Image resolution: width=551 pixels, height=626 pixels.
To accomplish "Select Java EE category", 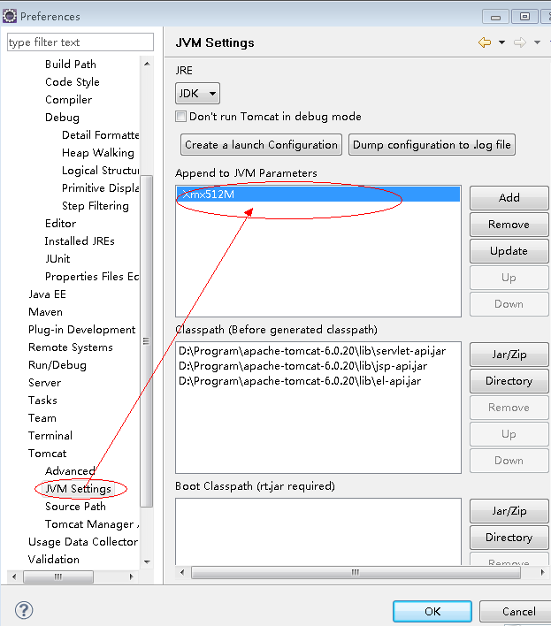I will 47,294.
